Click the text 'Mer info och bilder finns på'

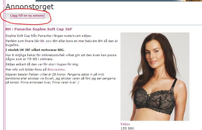click(x=26, y=69)
